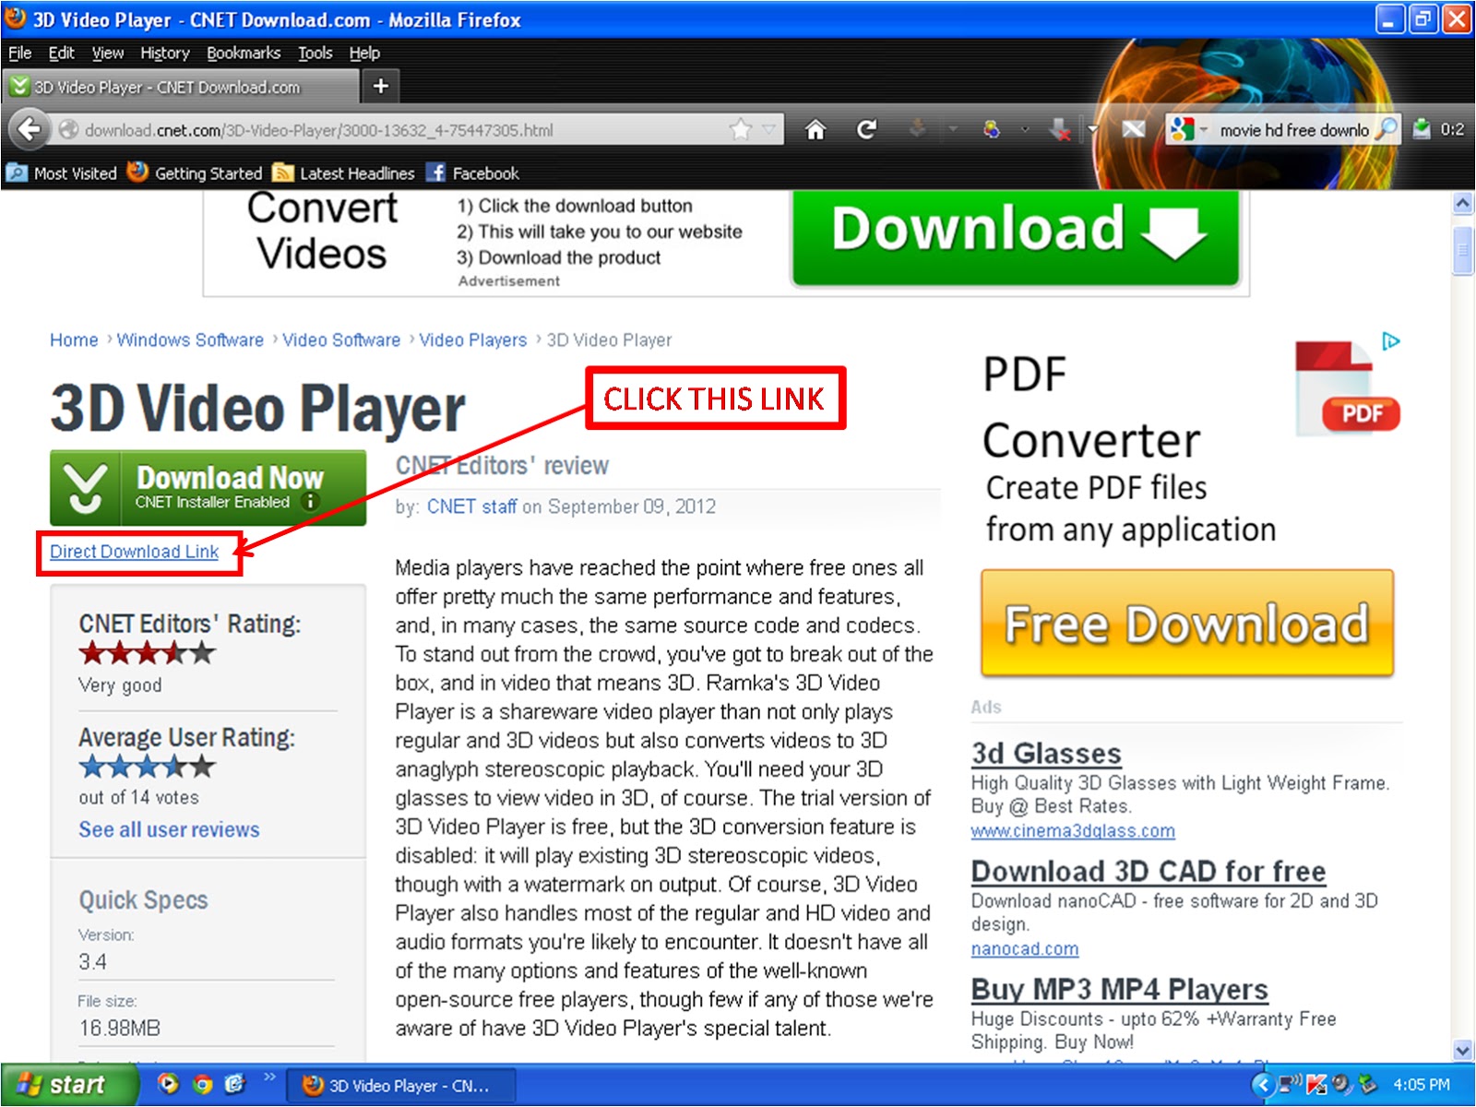Open the Bookmarks menu
This screenshot has width=1476, height=1107.
pyautogui.click(x=244, y=53)
